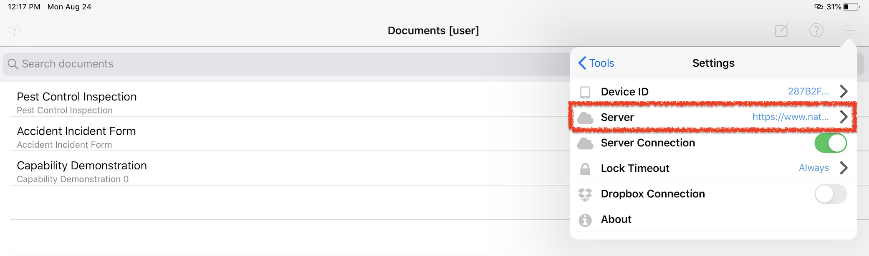
Task: Click the Server cloud icon
Action: tap(585, 118)
